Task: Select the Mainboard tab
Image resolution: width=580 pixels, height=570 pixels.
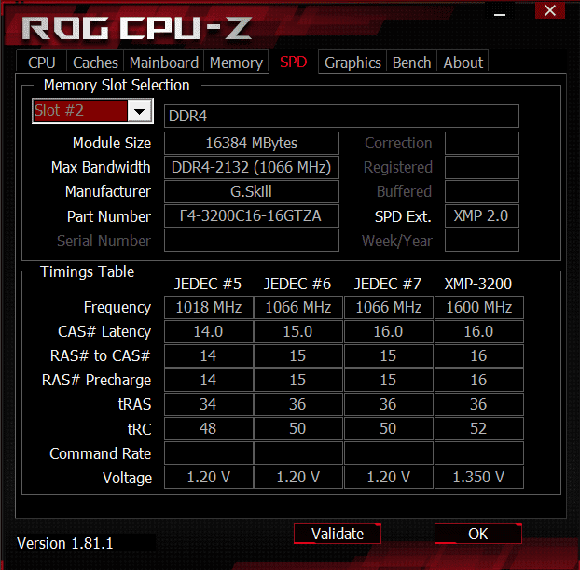Action: pos(164,63)
